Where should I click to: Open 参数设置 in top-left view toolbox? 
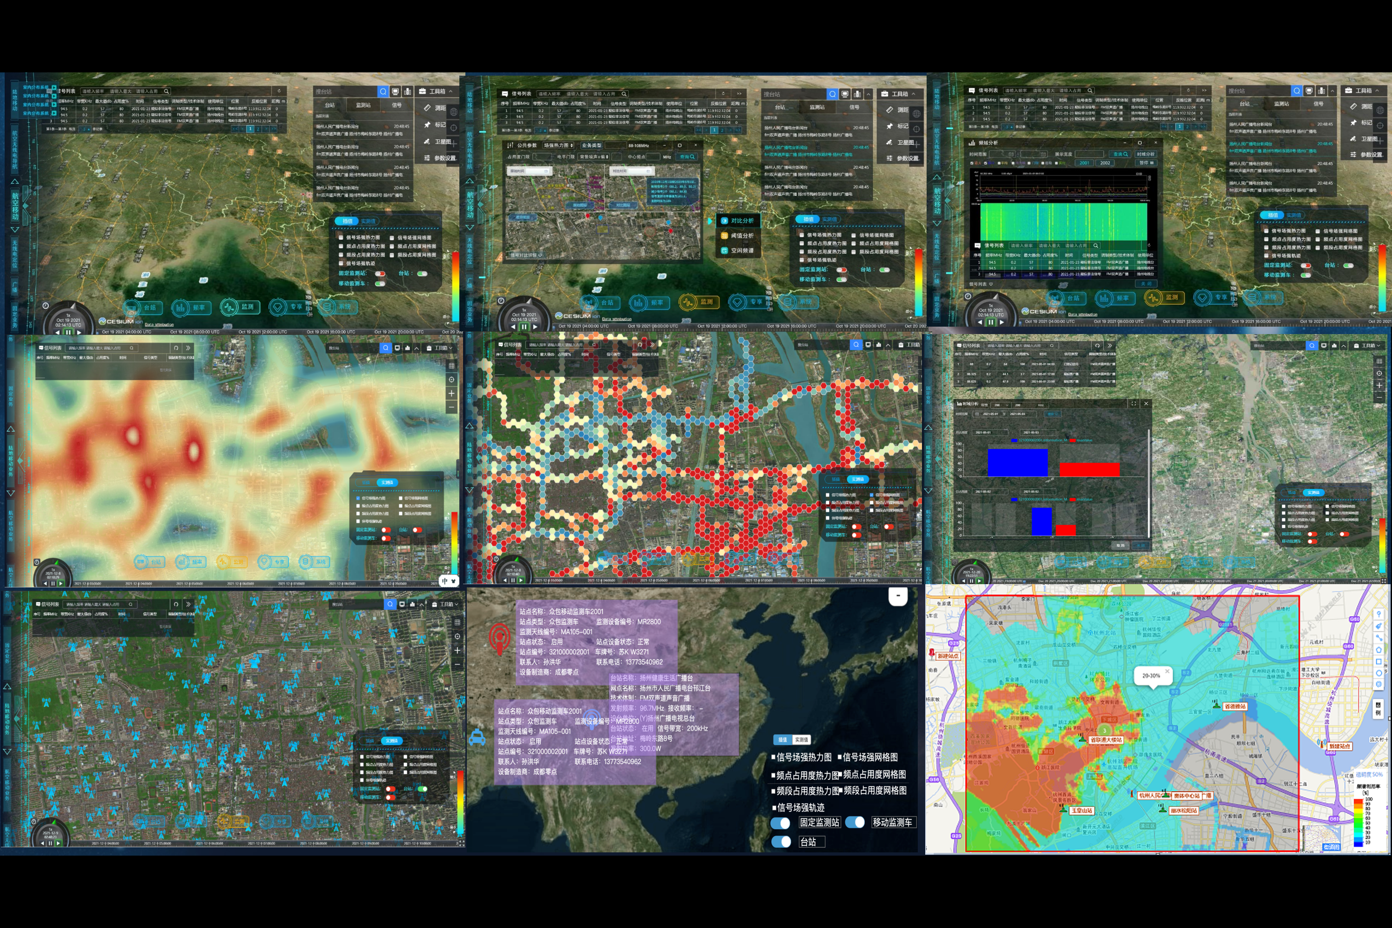tap(439, 158)
